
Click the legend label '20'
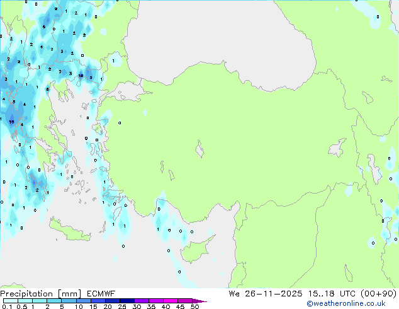[108, 306]
